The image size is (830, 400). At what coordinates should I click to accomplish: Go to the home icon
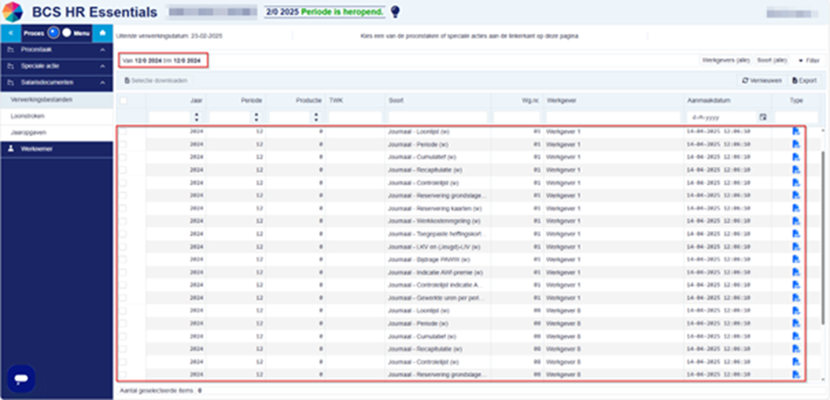click(104, 32)
